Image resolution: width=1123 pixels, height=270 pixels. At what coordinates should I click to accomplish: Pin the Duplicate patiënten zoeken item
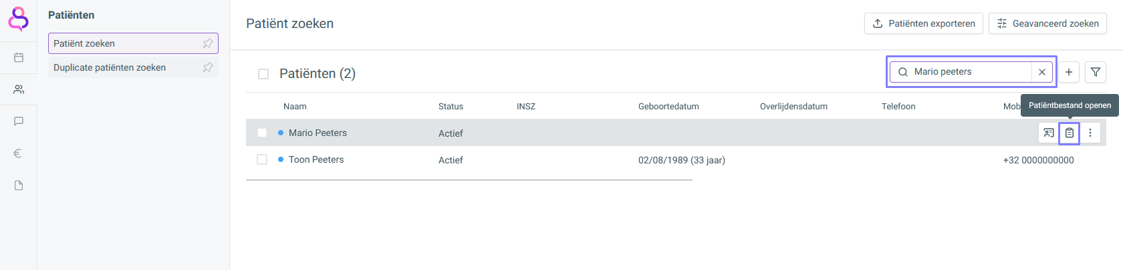pyautogui.click(x=208, y=67)
